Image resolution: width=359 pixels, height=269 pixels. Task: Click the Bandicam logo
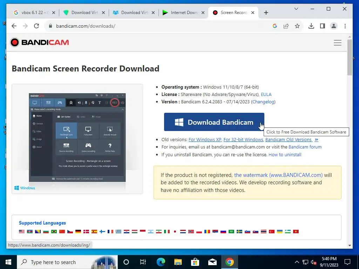pos(39,42)
